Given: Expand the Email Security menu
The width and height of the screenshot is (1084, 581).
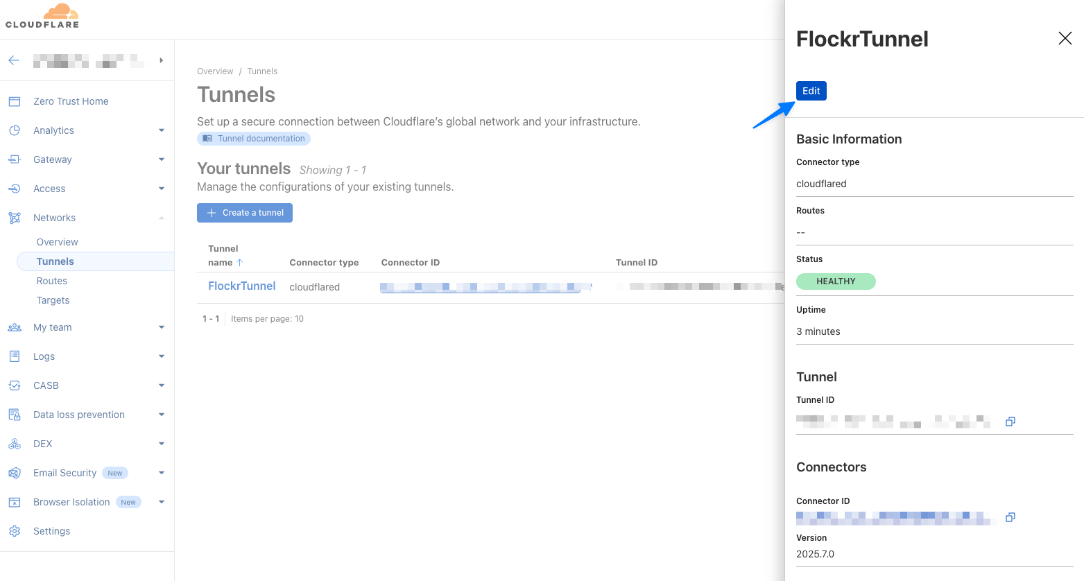Looking at the screenshot, I should click(162, 473).
